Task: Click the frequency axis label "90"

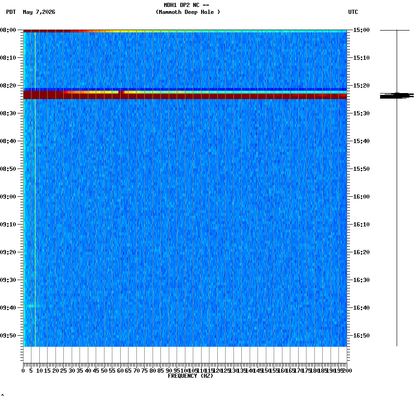Action: coord(169,371)
